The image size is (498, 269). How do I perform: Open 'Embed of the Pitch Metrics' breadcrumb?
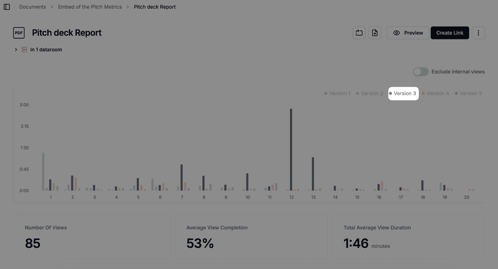pyautogui.click(x=90, y=7)
